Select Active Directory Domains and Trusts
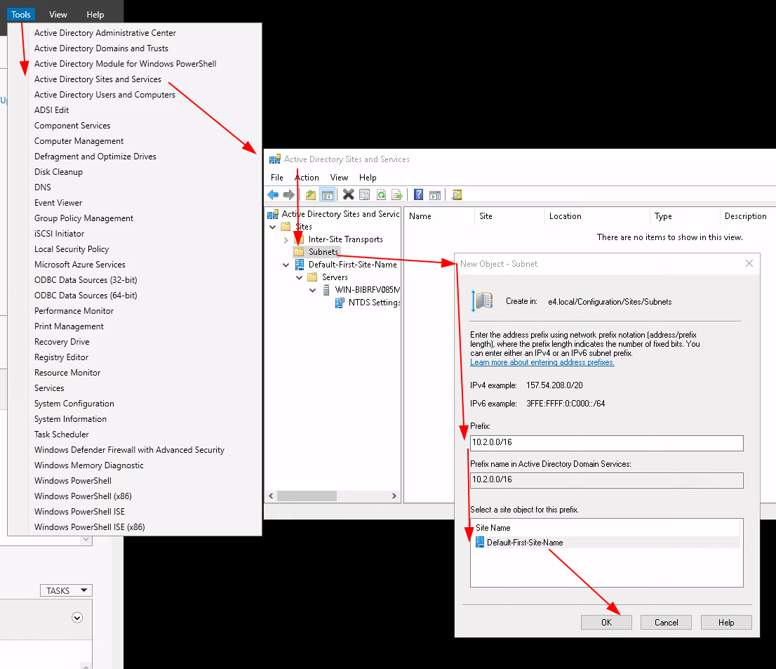 tap(101, 48)
